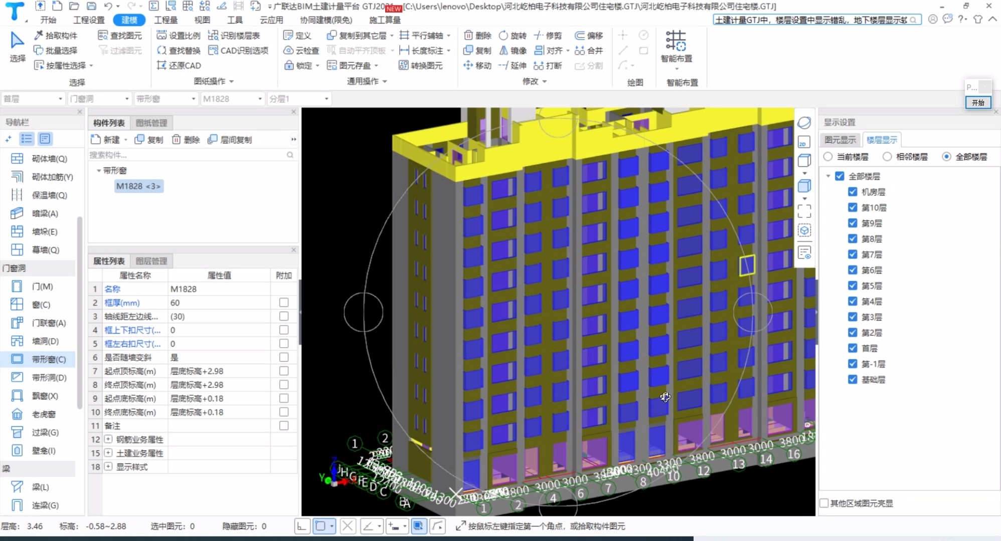Select the 延伸 extend tool
The width and height of the screenshot is (1001, 541).
pos(513,66)
